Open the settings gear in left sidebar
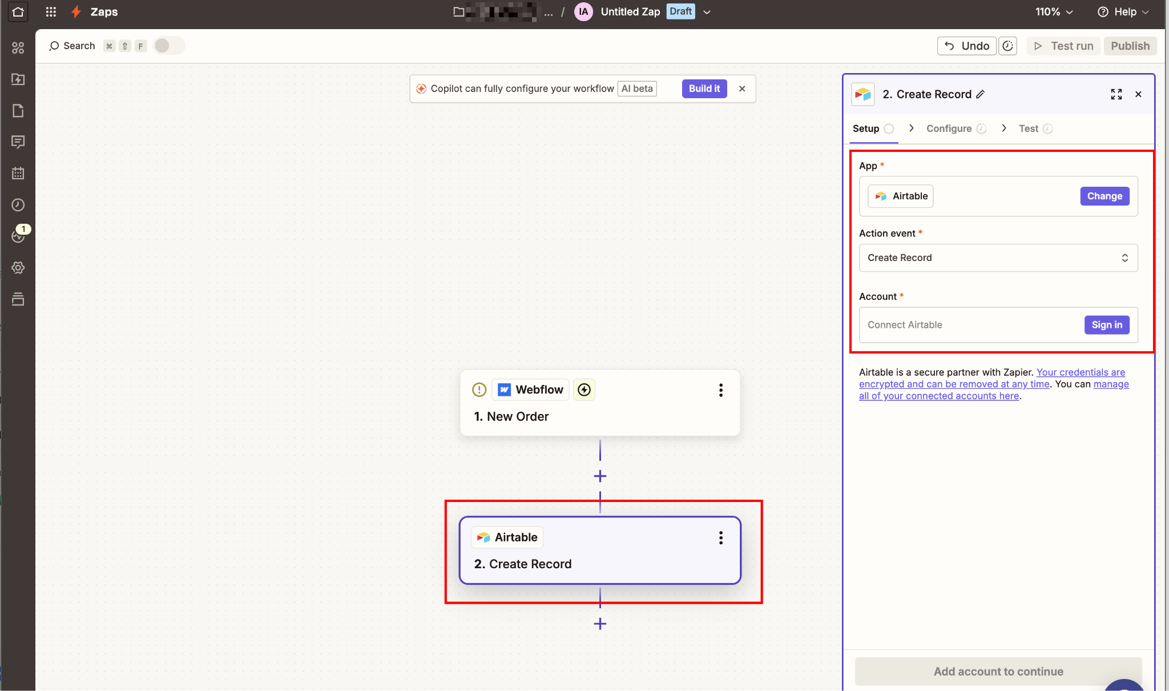Image resolution: width=1169 pixels, height=691 pixels. [x=18, y=268]
